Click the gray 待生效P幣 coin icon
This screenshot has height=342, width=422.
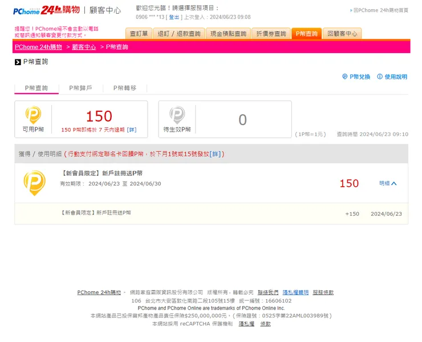point(177,115)
